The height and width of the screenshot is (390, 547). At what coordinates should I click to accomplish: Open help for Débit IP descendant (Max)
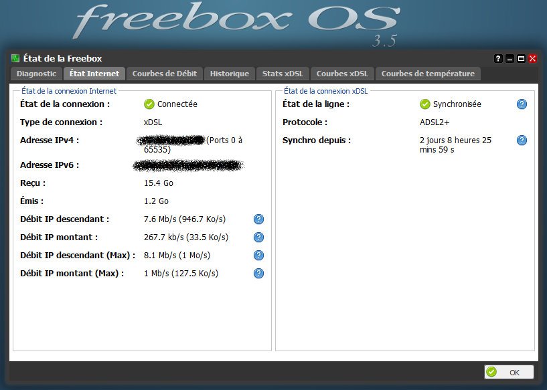pyautogui.click(x=258, y=256)
